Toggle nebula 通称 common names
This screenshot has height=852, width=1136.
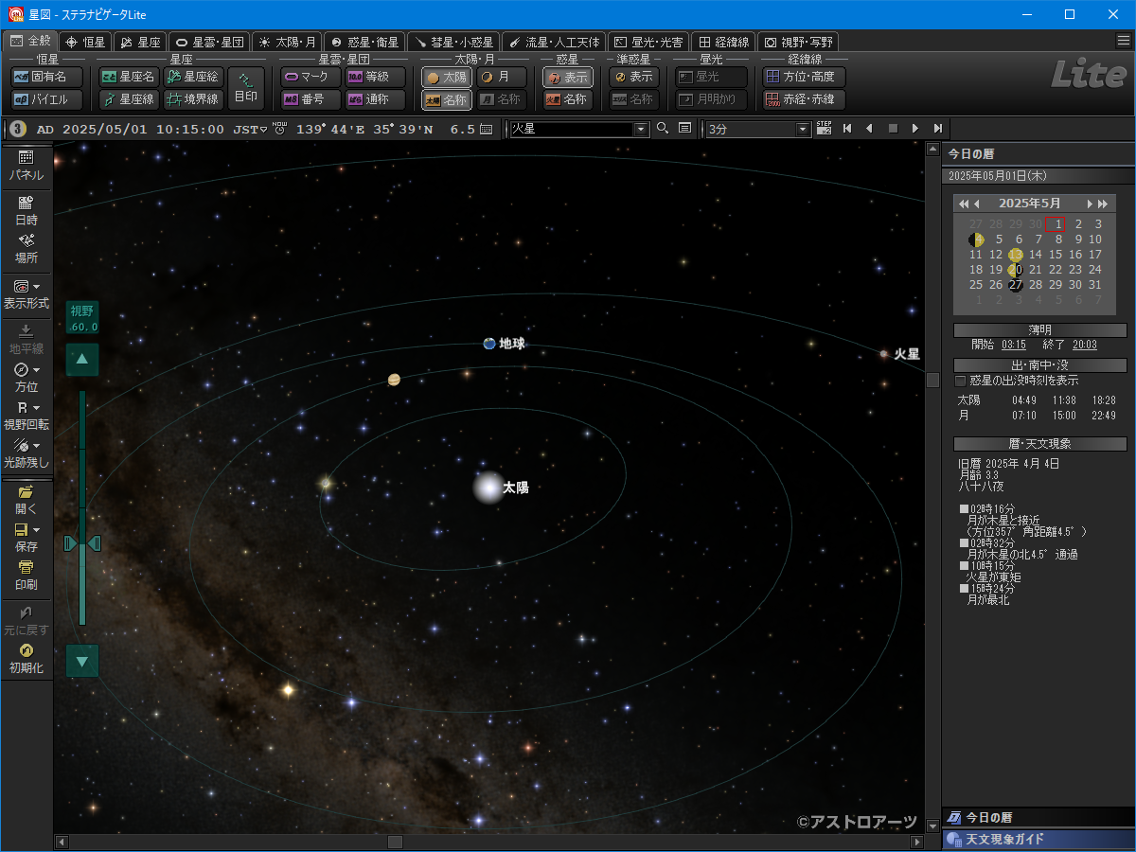pos(375,98)
